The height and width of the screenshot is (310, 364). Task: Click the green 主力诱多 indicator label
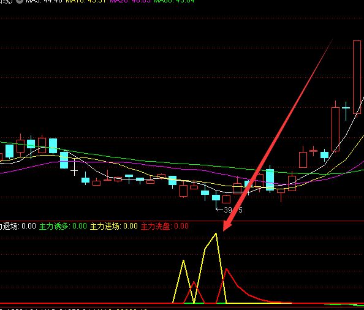point(63,226)
